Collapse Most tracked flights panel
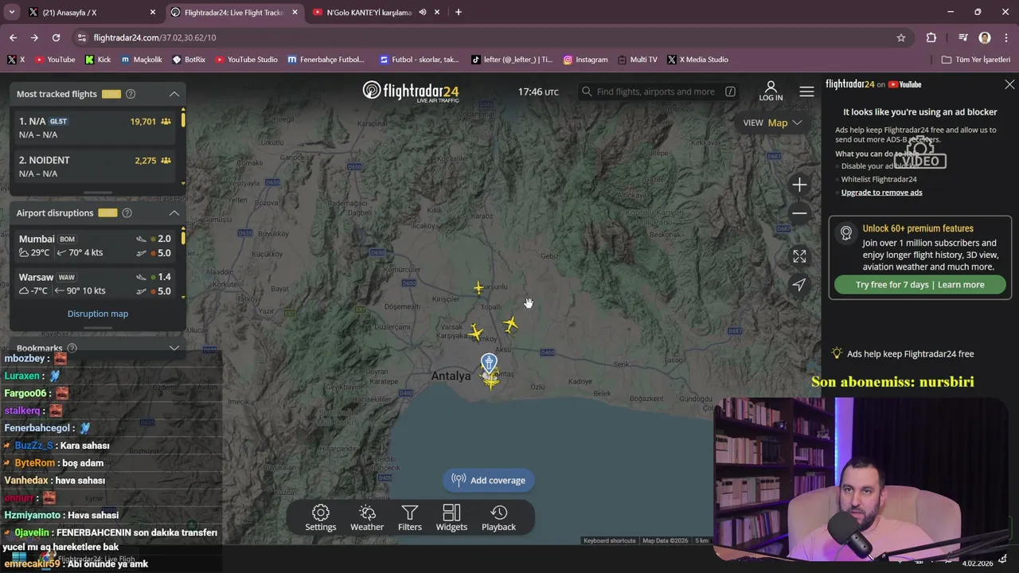Viewport: 1019px width, 573px height. [x=174, y=94]
